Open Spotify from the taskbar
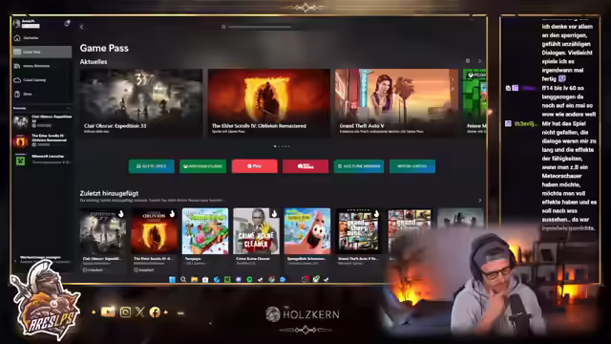611x344 pixels. coord(249,279)
